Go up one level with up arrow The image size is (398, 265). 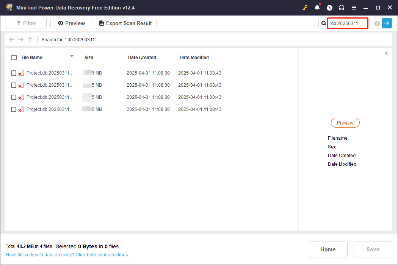(x=30, y=39)
